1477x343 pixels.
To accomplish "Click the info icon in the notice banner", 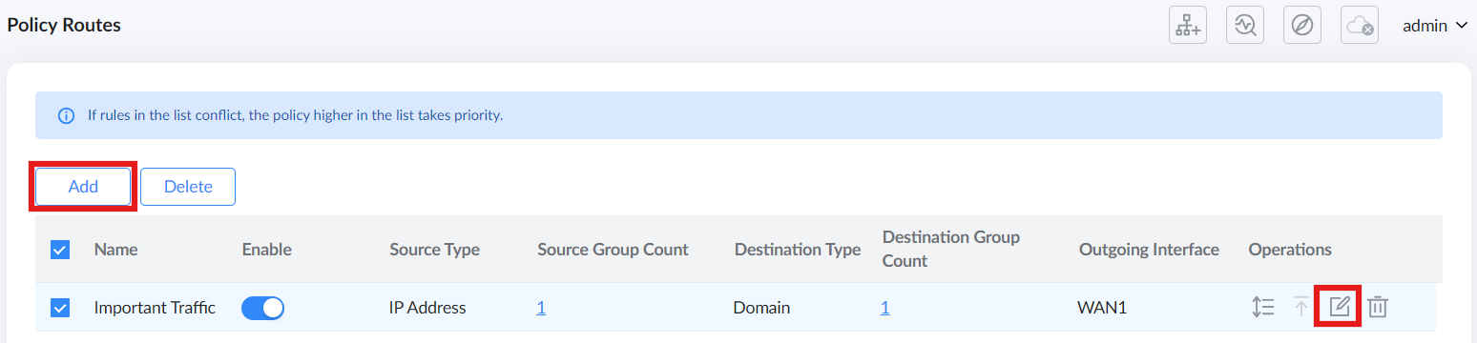I will [x=66, y=115].
